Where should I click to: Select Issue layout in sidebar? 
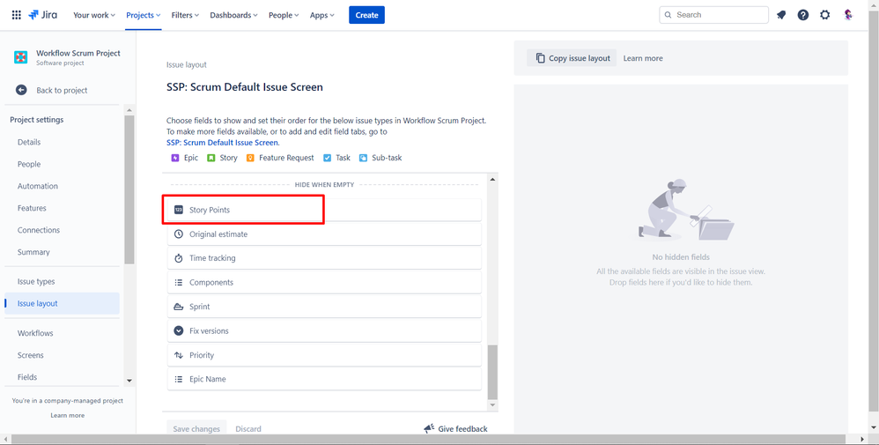[63, 303]
